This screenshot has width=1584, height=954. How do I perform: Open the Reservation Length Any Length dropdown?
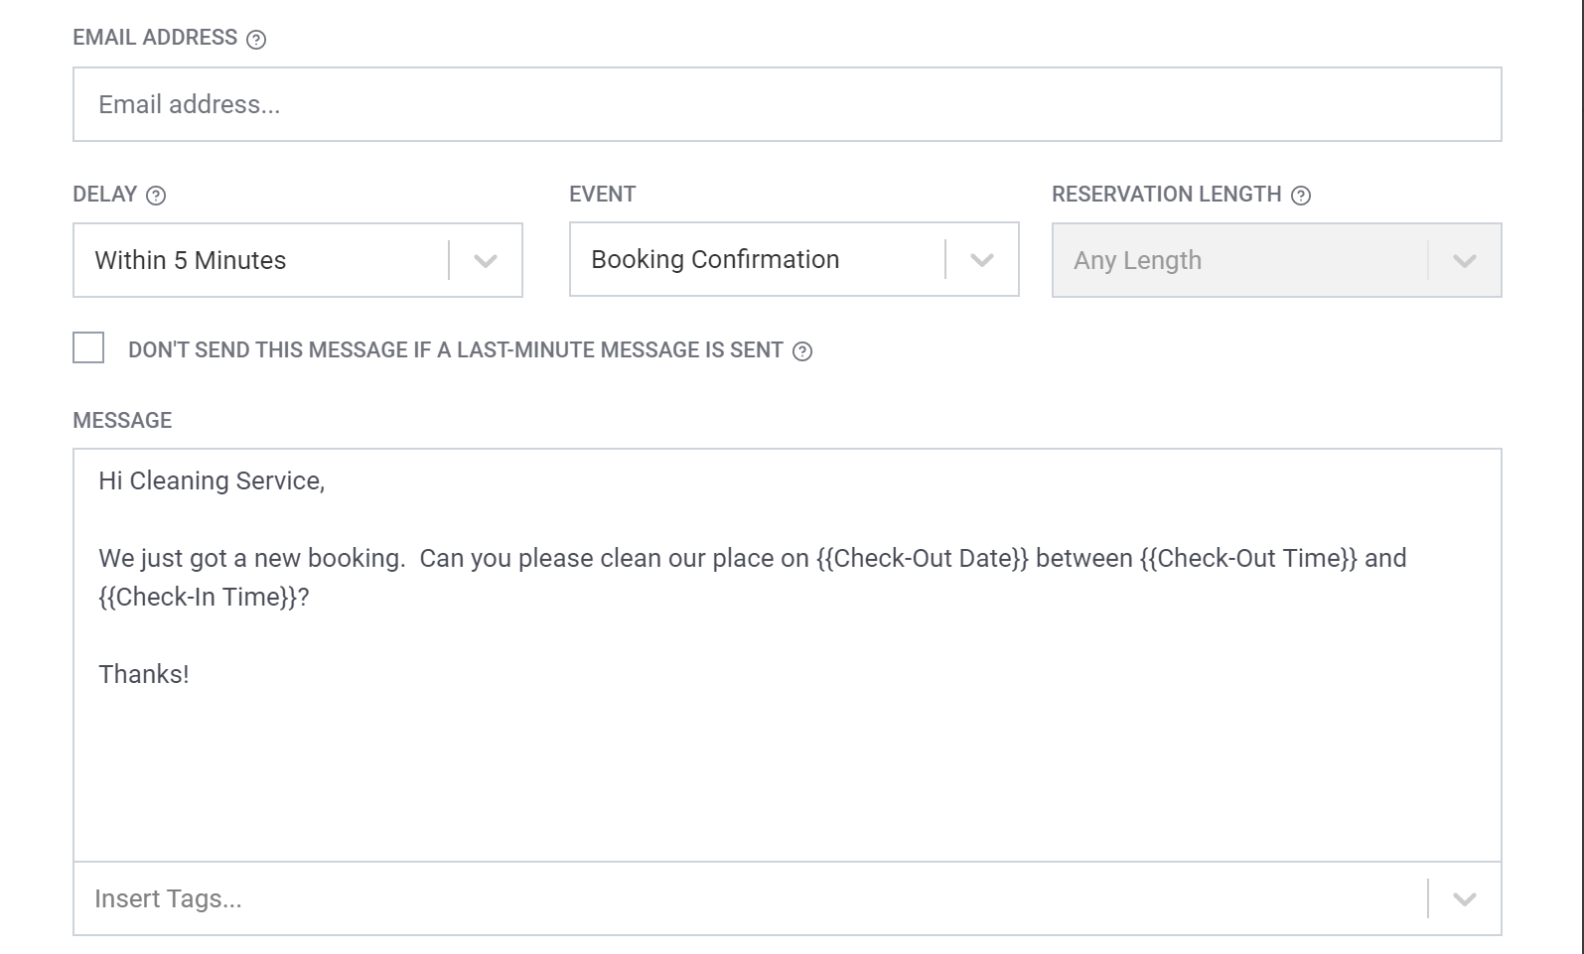click(1276, 260)
